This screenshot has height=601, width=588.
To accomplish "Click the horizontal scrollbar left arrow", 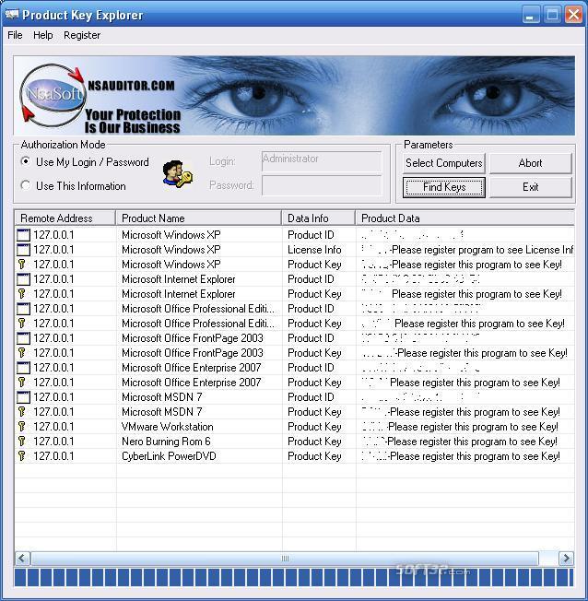I will tap(22, 558).
